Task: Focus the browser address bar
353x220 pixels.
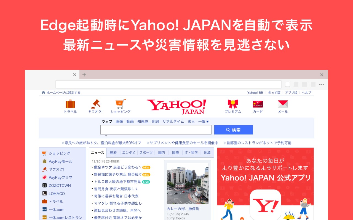Action: [x=169, y=84]
